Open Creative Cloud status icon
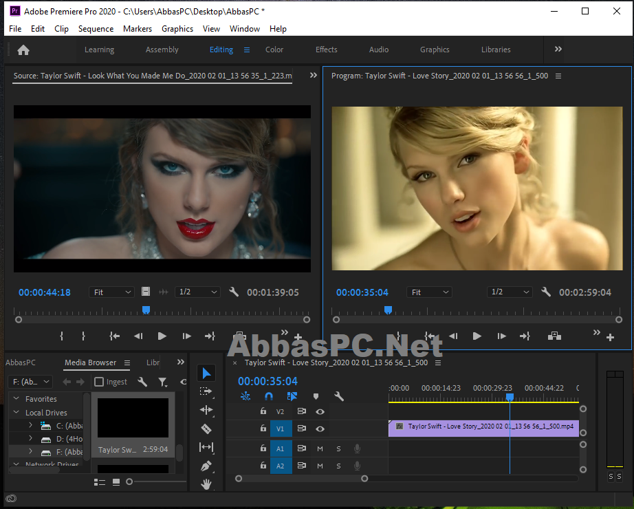Screen dimensions: 634x509 pos(11,499)
